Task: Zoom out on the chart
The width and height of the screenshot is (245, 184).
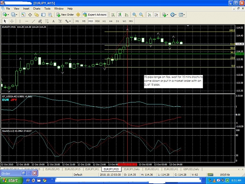Action: point(141,15)
